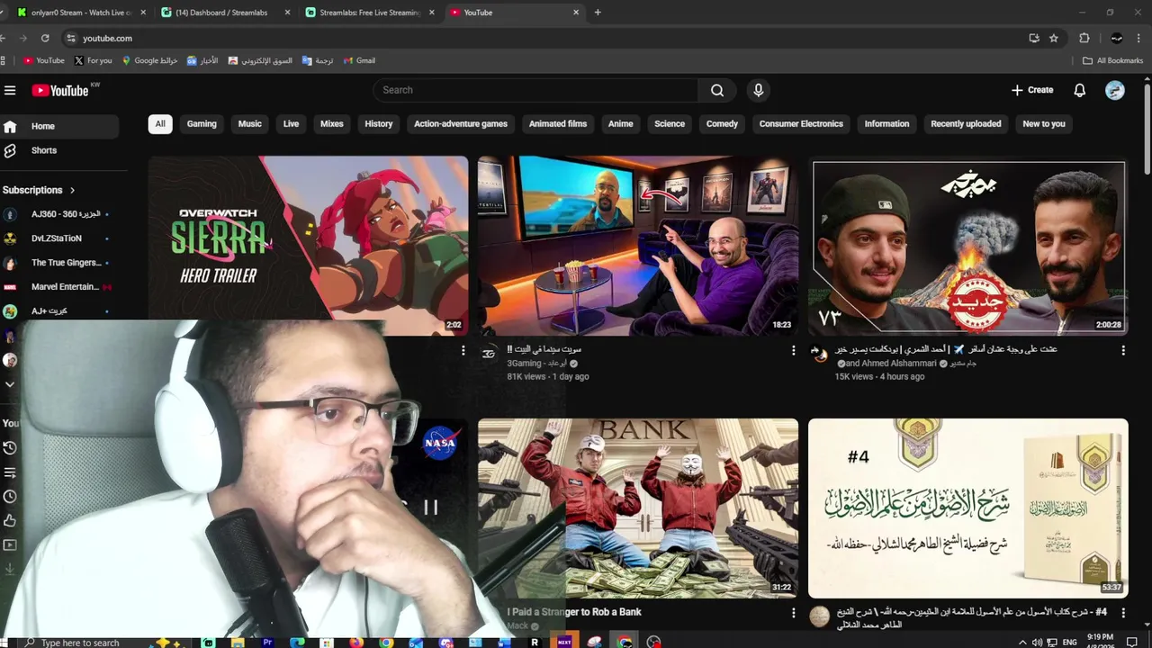The image size is (1152, 648).
Task: Filter by the Mixes chip
Action: click(x=332, y=124)
